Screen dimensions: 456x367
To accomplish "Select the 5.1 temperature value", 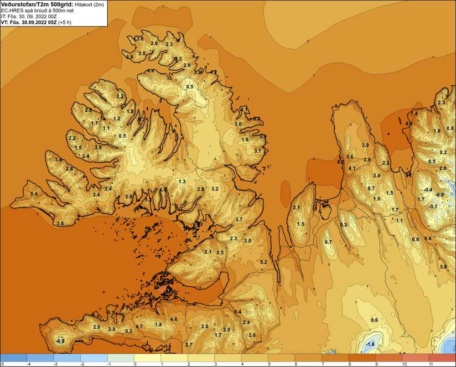I will [x=125, y=307].
